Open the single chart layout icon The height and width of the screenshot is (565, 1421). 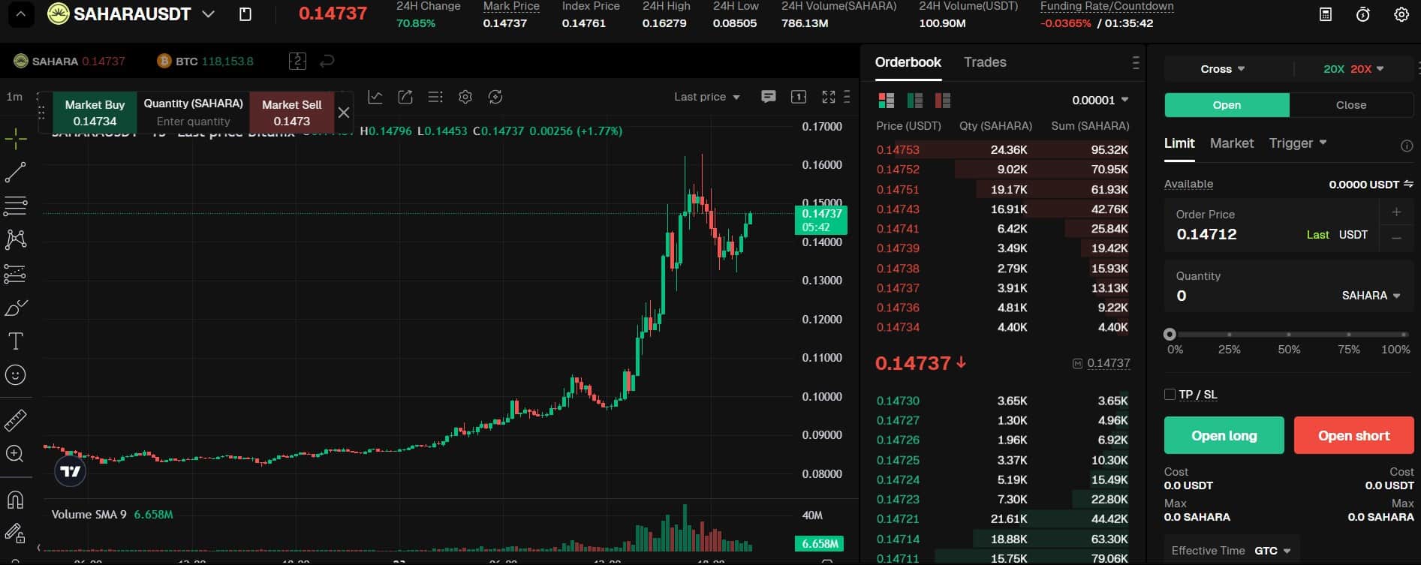799,97
